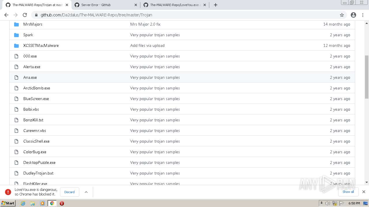Click the file icon beside DudleyTrojan.bat

[16, 173]
